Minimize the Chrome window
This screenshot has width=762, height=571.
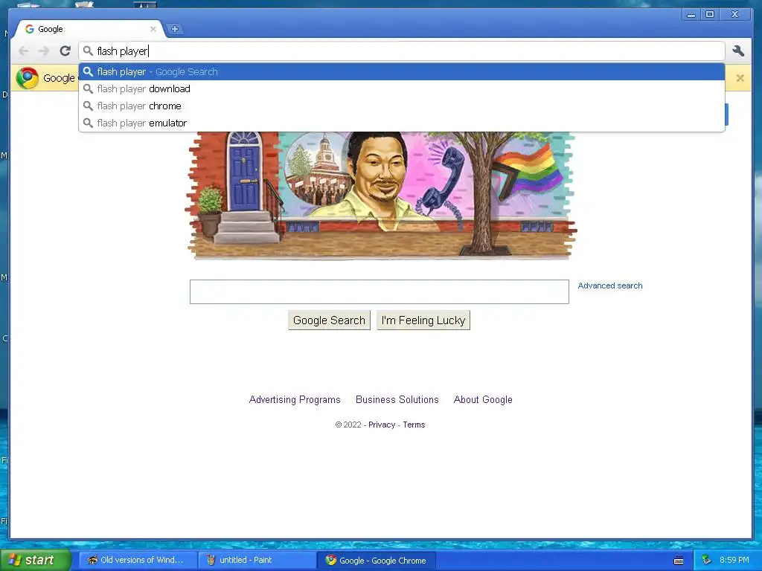[x=691, y=15]
